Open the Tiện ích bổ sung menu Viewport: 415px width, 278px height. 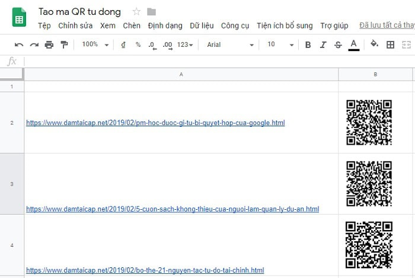tap(285, 25)
